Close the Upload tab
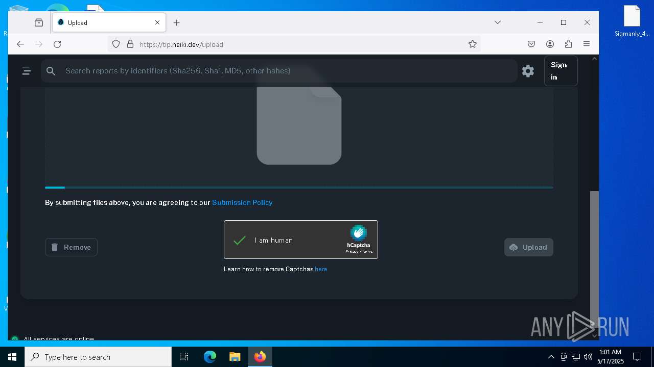 tap(157, 22)
